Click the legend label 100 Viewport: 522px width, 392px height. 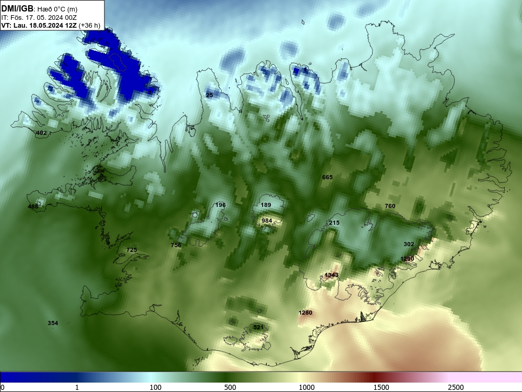156,387
